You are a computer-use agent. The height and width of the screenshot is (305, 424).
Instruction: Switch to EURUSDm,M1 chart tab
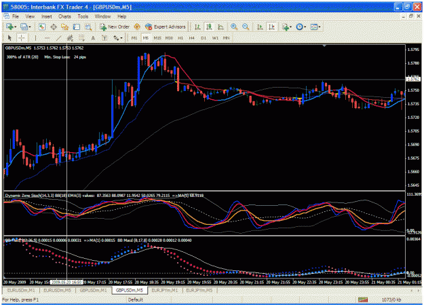click(21, 290)
